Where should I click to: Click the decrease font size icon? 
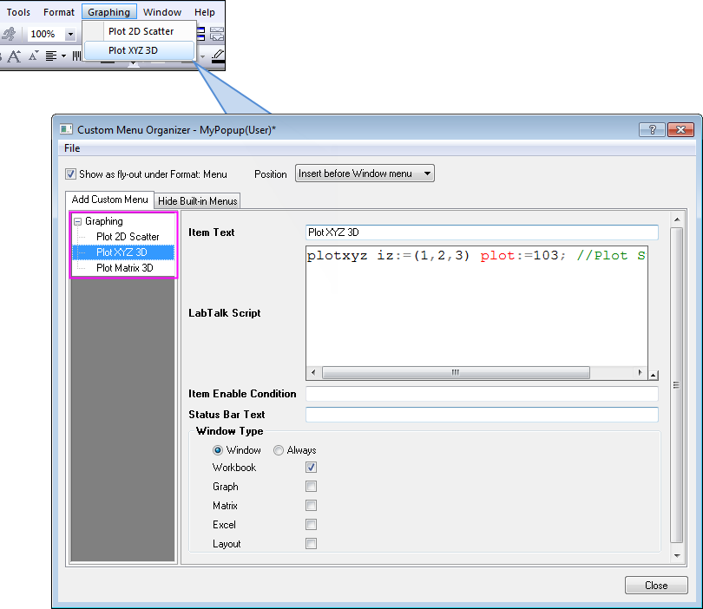(x=33, y=56)
